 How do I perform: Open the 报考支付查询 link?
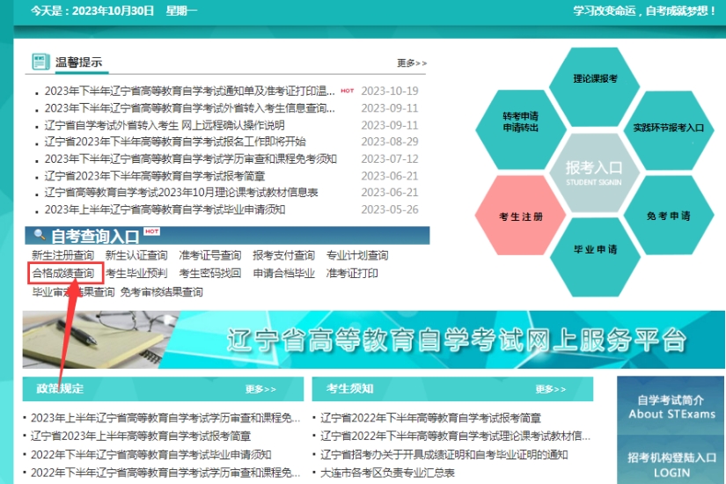[x=284, y=255]
